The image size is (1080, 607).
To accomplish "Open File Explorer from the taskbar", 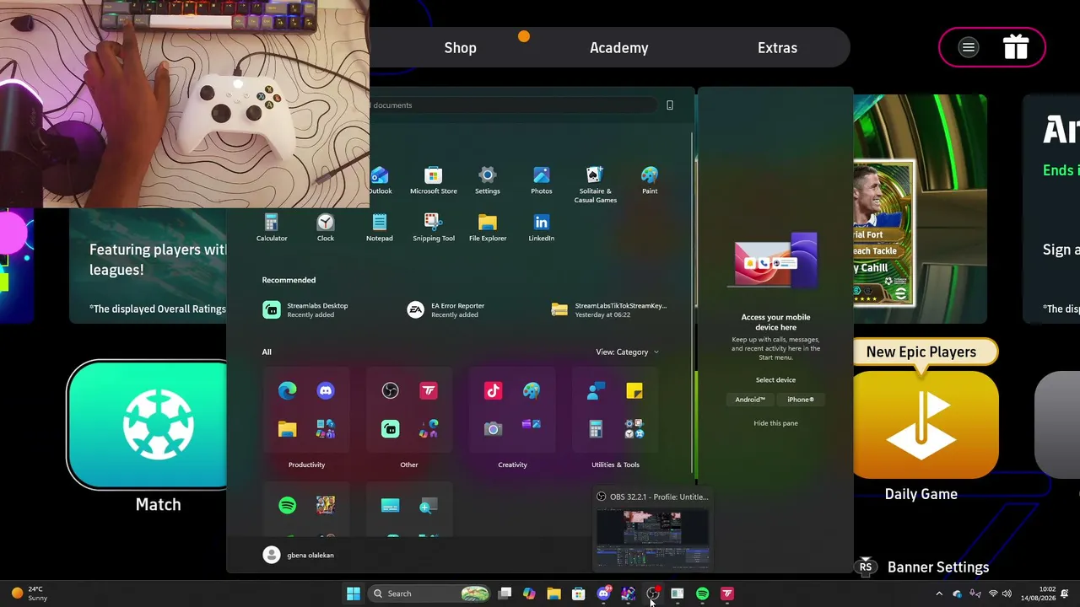I will click(x=553, y=594).
